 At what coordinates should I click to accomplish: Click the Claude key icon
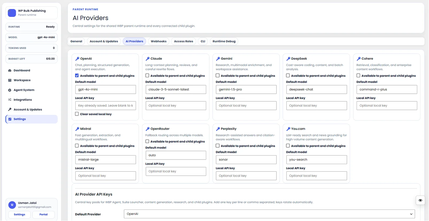point(147,59)
